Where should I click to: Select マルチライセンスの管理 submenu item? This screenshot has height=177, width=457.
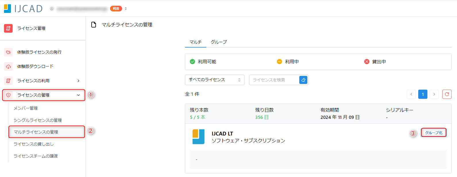coord(47,132)
